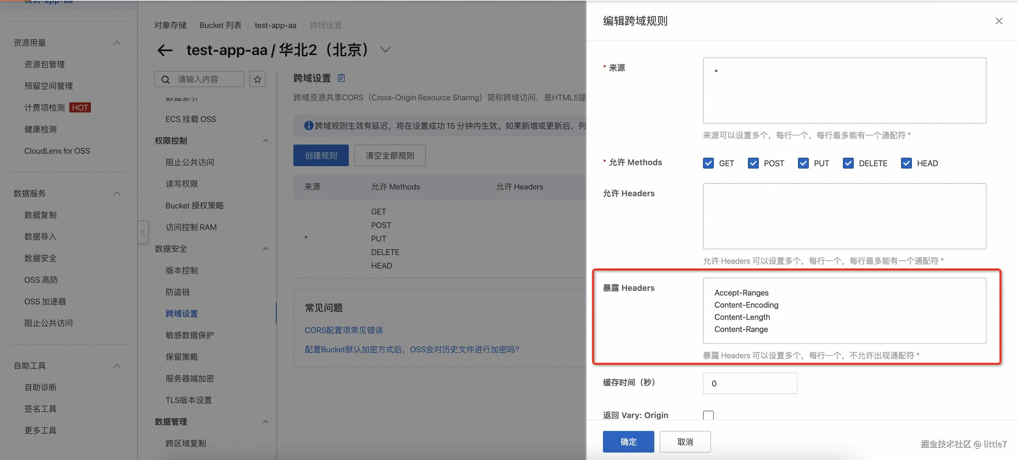This screenshot has height=460, width=1018.
Task: Enable the 返回 Vary: Origin checkbox
Action: point(708,415)
